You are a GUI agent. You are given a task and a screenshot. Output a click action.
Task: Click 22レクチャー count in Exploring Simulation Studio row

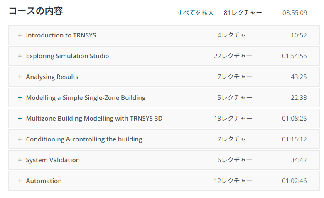coord(233,56)
